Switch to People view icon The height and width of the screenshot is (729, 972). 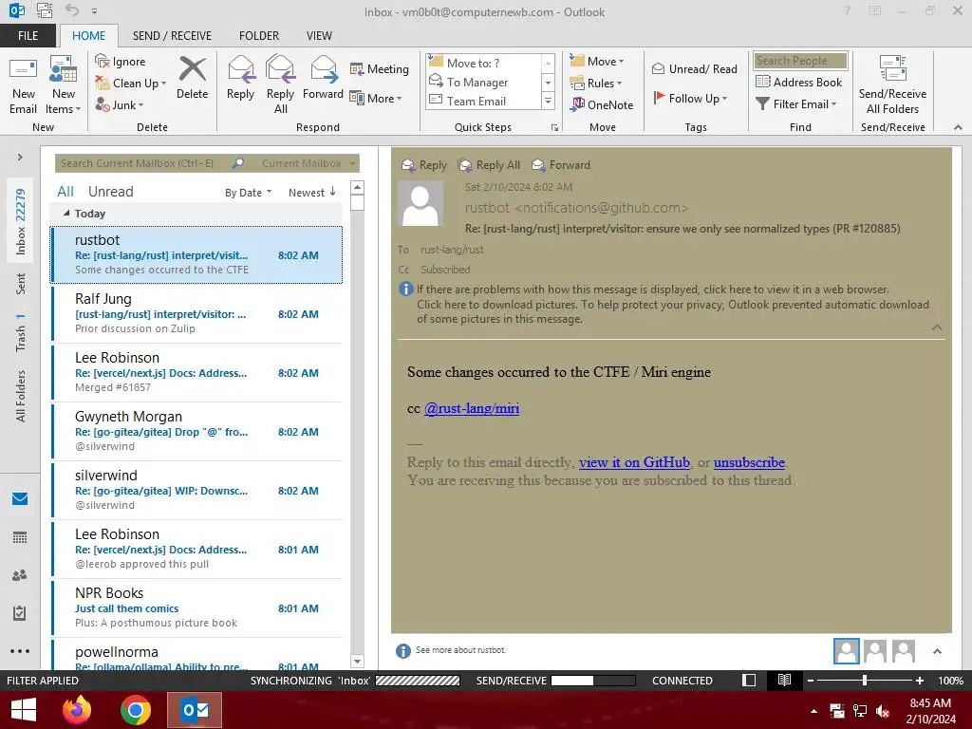(x=20, y=575)
